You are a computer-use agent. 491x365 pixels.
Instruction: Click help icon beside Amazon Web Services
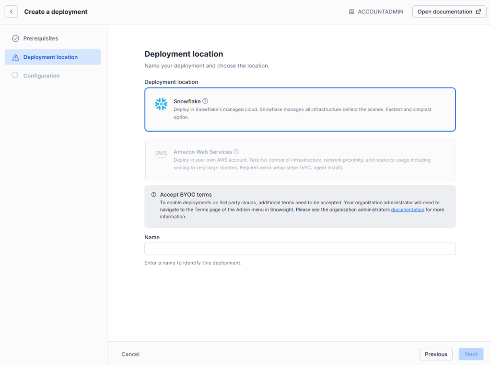[x=236, y=152]
